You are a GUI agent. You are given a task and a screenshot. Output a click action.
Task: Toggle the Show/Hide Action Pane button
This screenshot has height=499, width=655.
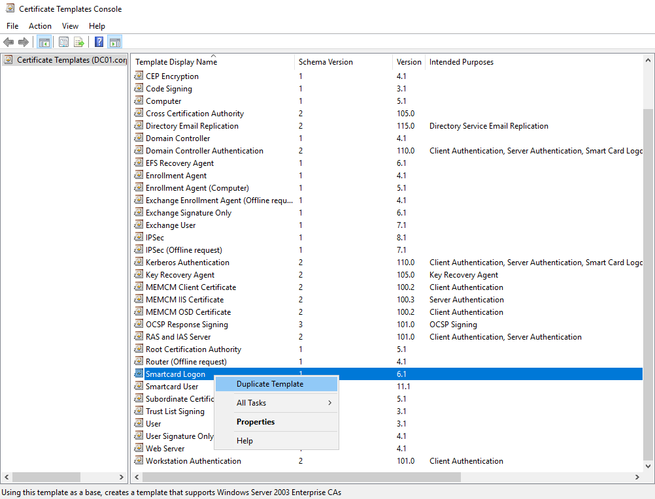click(115, 42)
